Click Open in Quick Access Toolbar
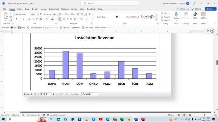Image resolution: width=218 pixels, height=122 pixels. [x=76, y=27]
